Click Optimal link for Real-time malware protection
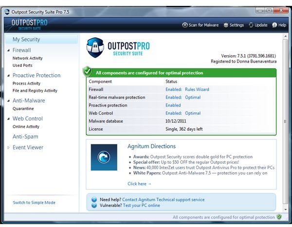The image size is (292, 227). click(x=193, y=97)
